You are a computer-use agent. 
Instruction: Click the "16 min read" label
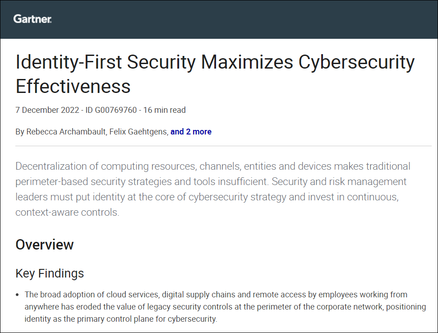point(165,110)
